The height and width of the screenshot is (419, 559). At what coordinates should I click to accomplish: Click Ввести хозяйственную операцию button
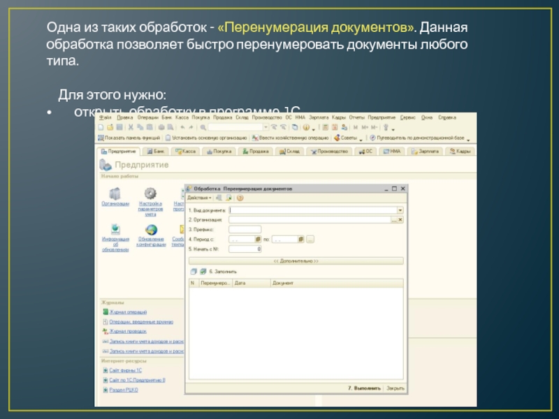point(290,138)
